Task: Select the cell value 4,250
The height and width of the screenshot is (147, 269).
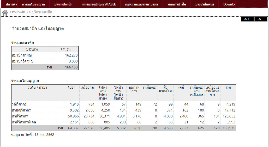Action: click(x=106, y=110)
